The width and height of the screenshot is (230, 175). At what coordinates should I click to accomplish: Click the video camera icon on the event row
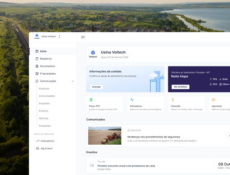coord(92,165)
